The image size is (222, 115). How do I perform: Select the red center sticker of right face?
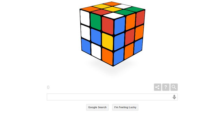point(130,37)
